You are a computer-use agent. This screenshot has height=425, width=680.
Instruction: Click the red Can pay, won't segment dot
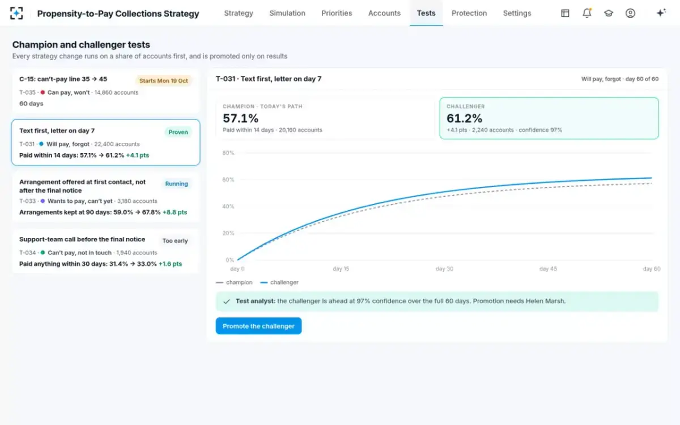(42, 92)
